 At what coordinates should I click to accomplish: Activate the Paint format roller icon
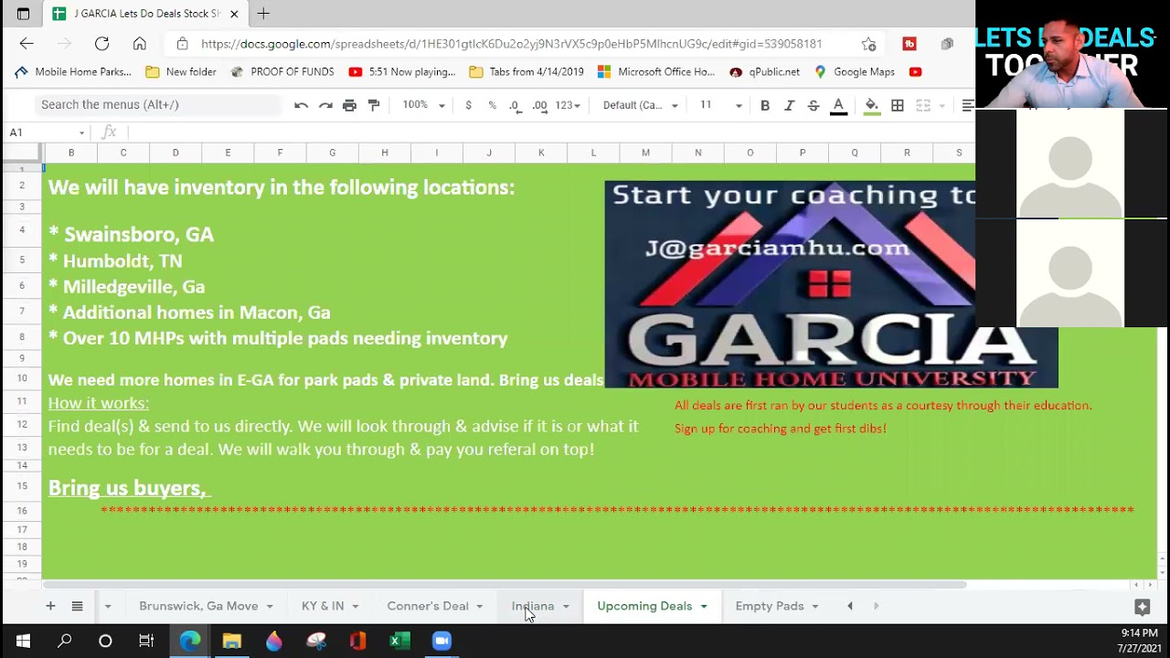[374, 105]
